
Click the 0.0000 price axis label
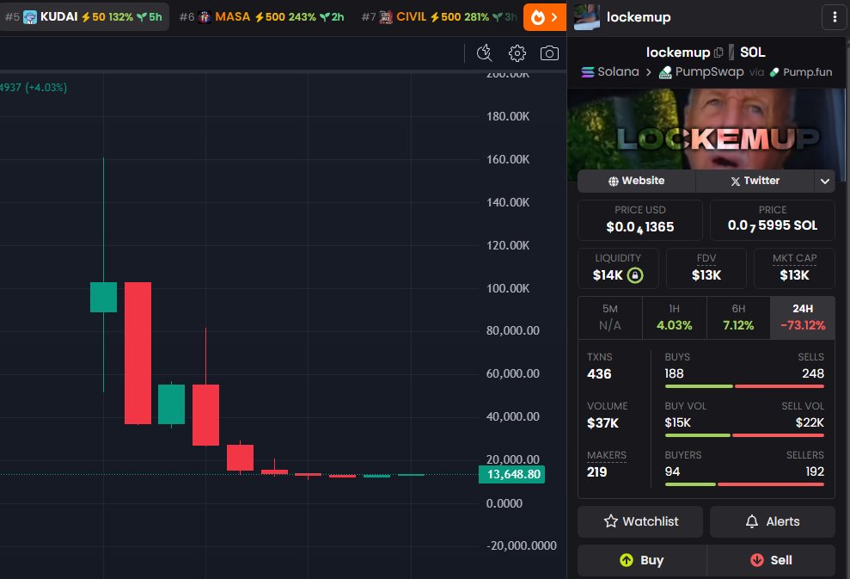click(x=504, y=503)
